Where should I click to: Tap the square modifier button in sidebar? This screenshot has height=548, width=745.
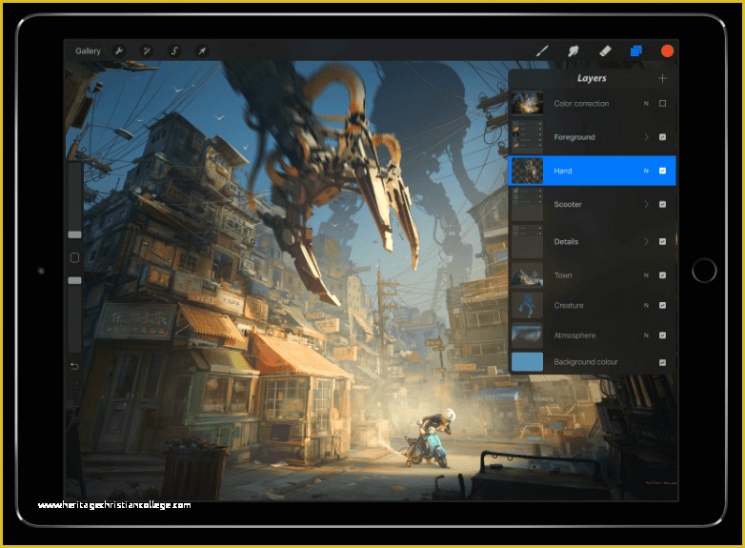click(74, 257)
